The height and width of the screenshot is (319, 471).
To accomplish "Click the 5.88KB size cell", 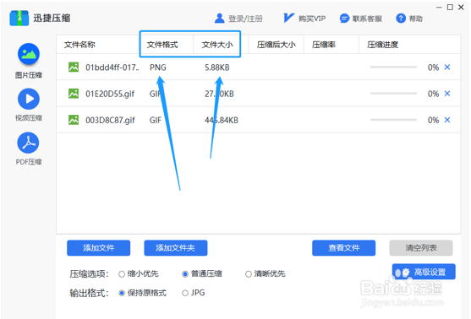I will (216, 68).
